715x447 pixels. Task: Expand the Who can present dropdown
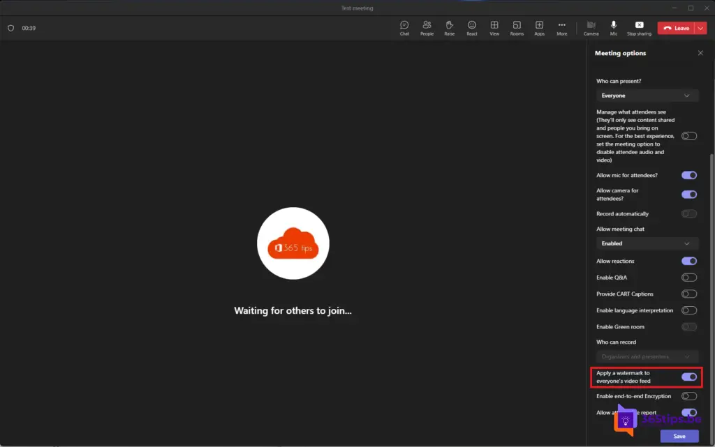point(647,96)
